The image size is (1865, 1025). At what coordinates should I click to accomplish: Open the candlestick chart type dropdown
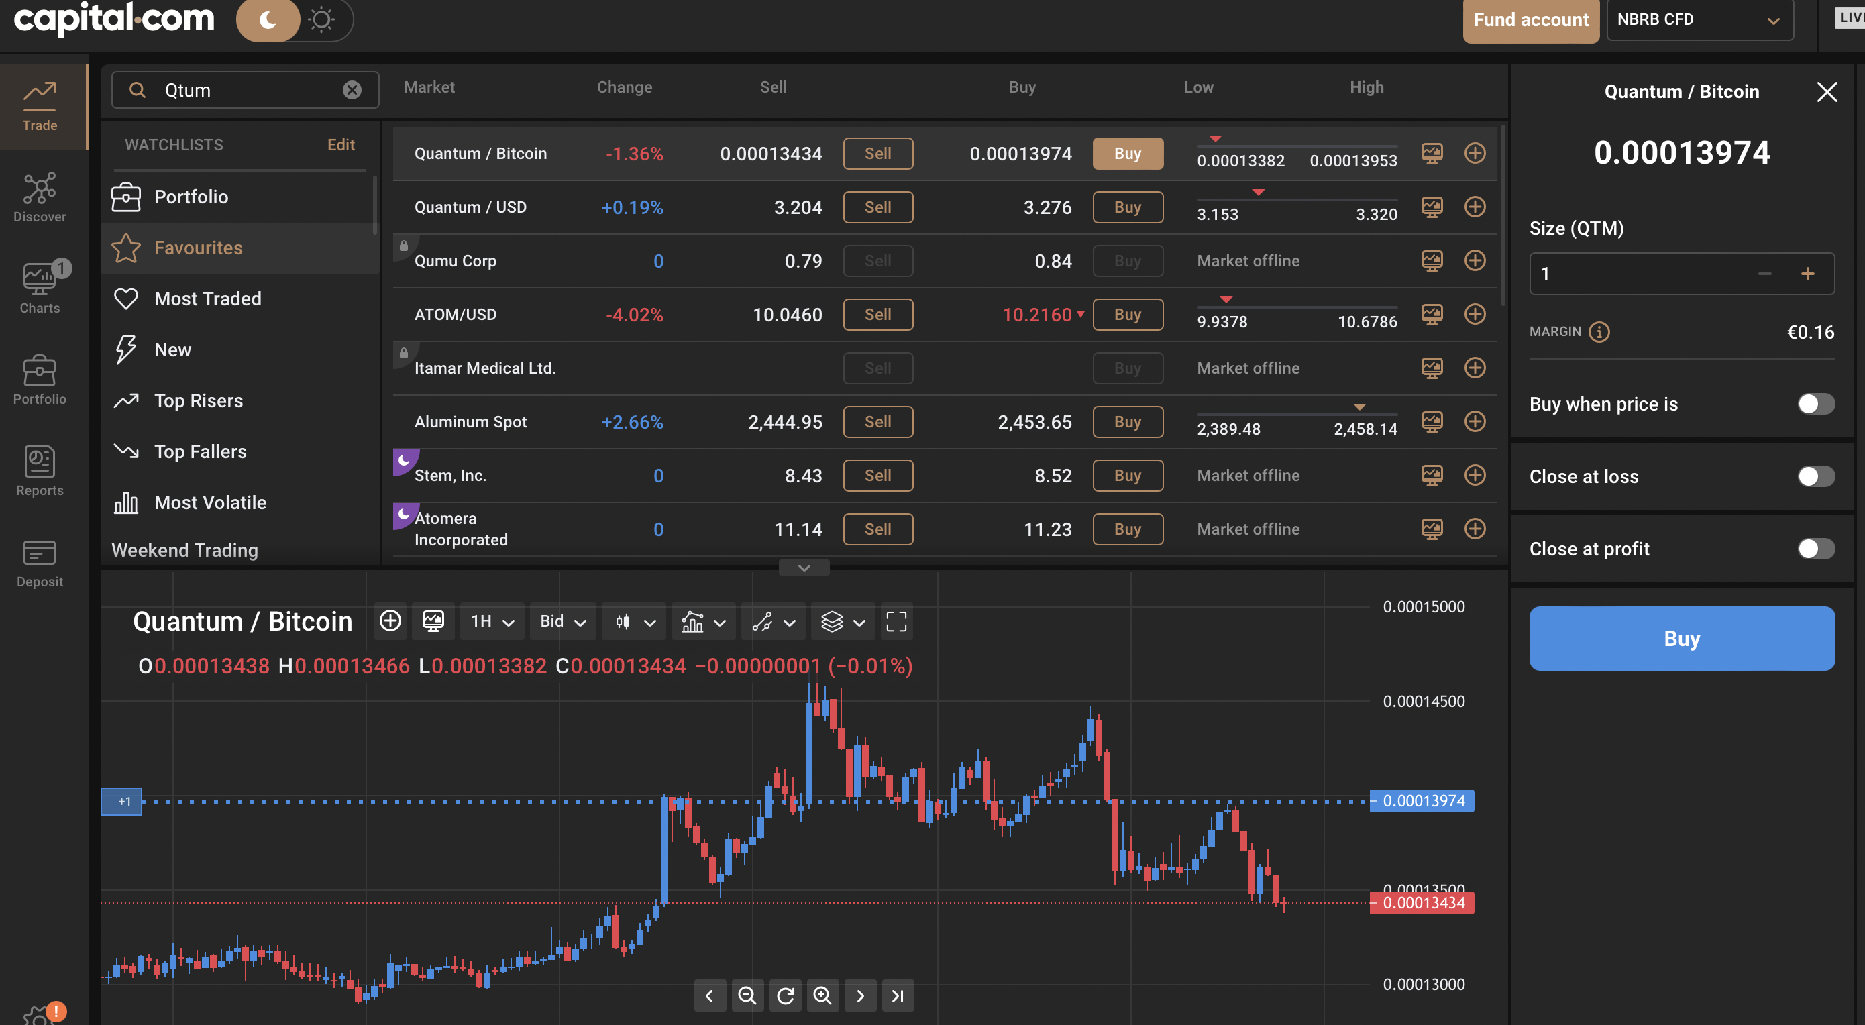click(x=635, y=621)
